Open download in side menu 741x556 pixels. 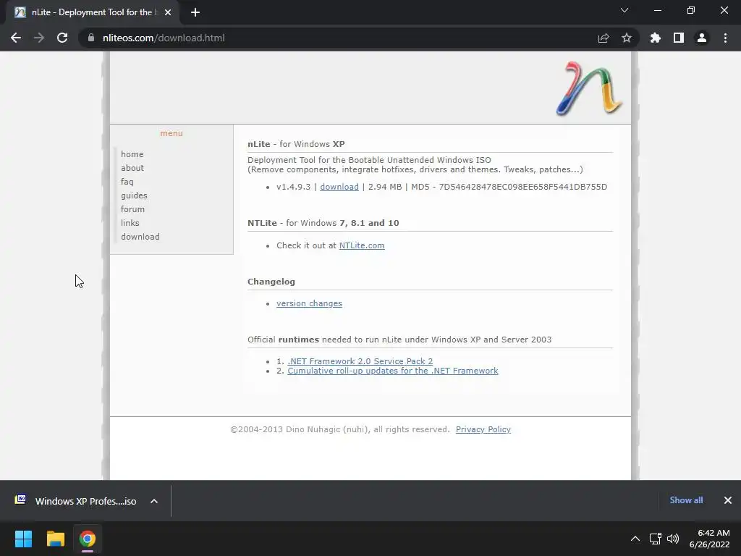click(x=140, y=237)
